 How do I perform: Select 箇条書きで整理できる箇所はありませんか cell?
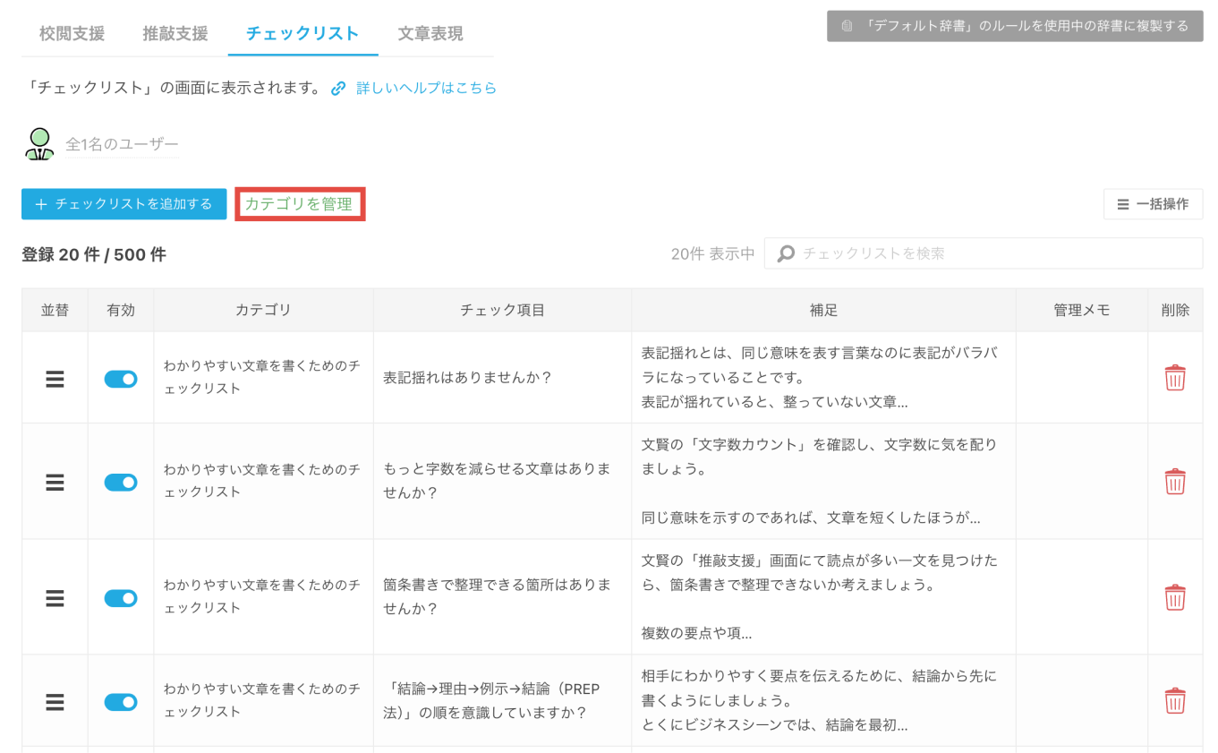click(502, 597)
